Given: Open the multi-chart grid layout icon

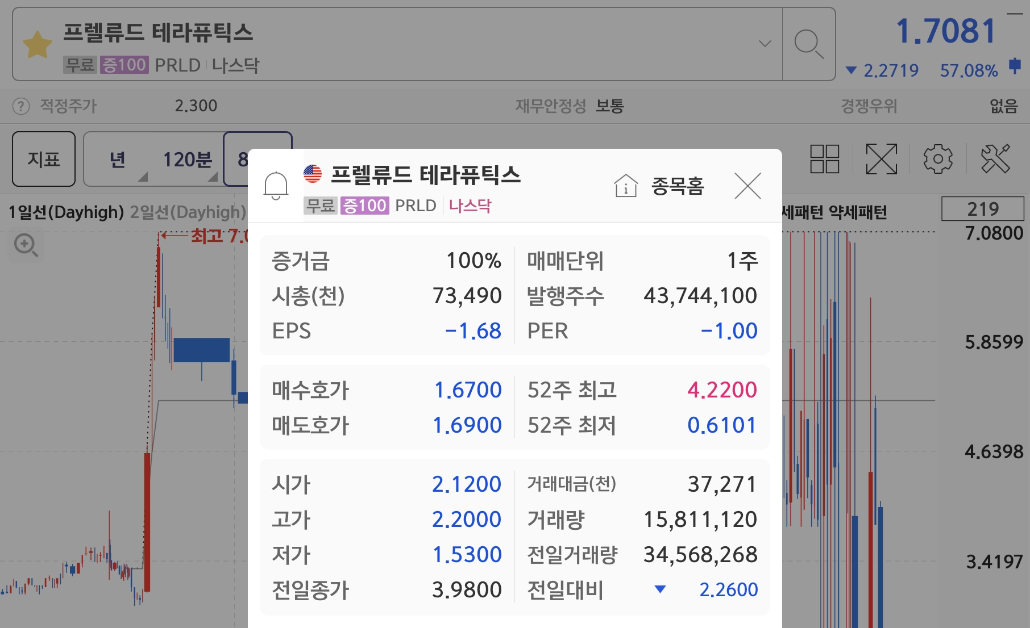Looking at the screenshot, I should tap(824, 158).
